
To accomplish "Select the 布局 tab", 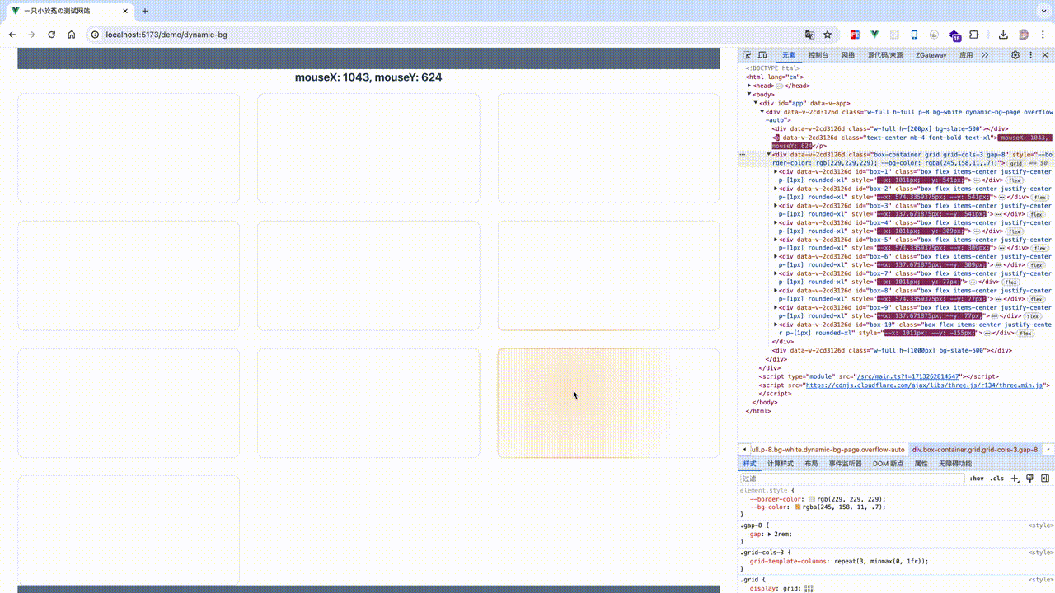I will tap(811, 464).
